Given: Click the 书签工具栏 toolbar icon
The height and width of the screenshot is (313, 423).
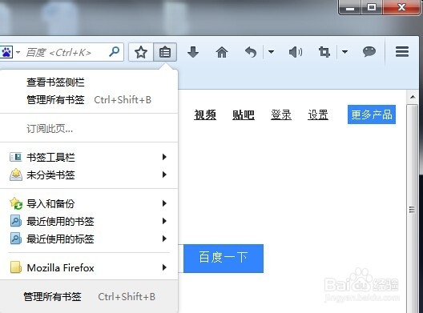Looking at the screenshot, I should tap(16, 157).
